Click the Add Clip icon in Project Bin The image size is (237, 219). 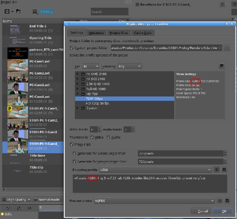pyautogui.click(x=7, y=12)
